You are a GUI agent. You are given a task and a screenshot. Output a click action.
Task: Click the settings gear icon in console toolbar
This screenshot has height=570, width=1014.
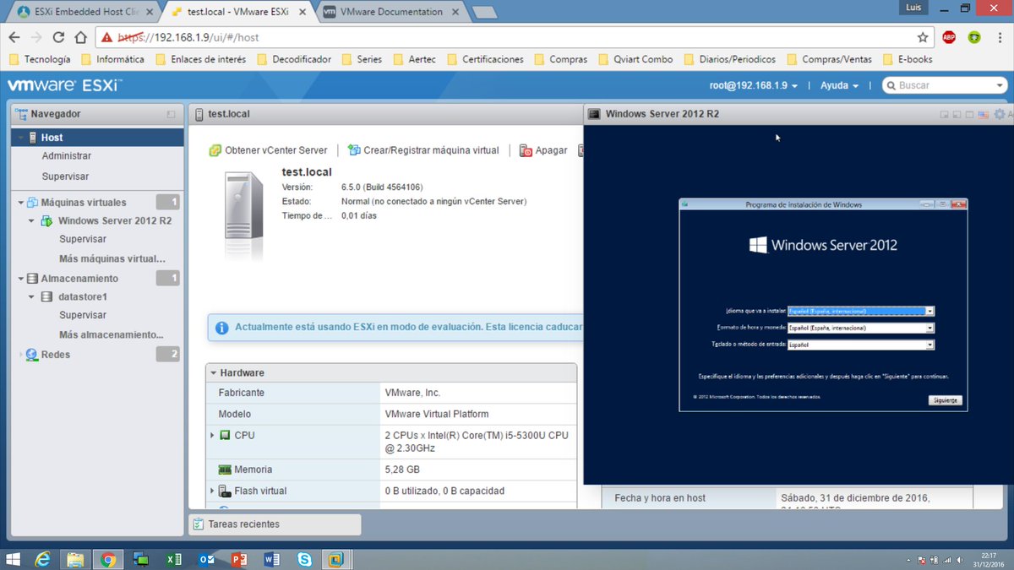point(999,113)
